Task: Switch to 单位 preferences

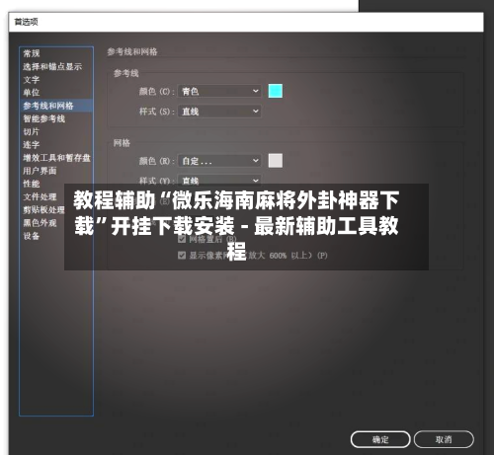Action: click(x=32, y=93)
